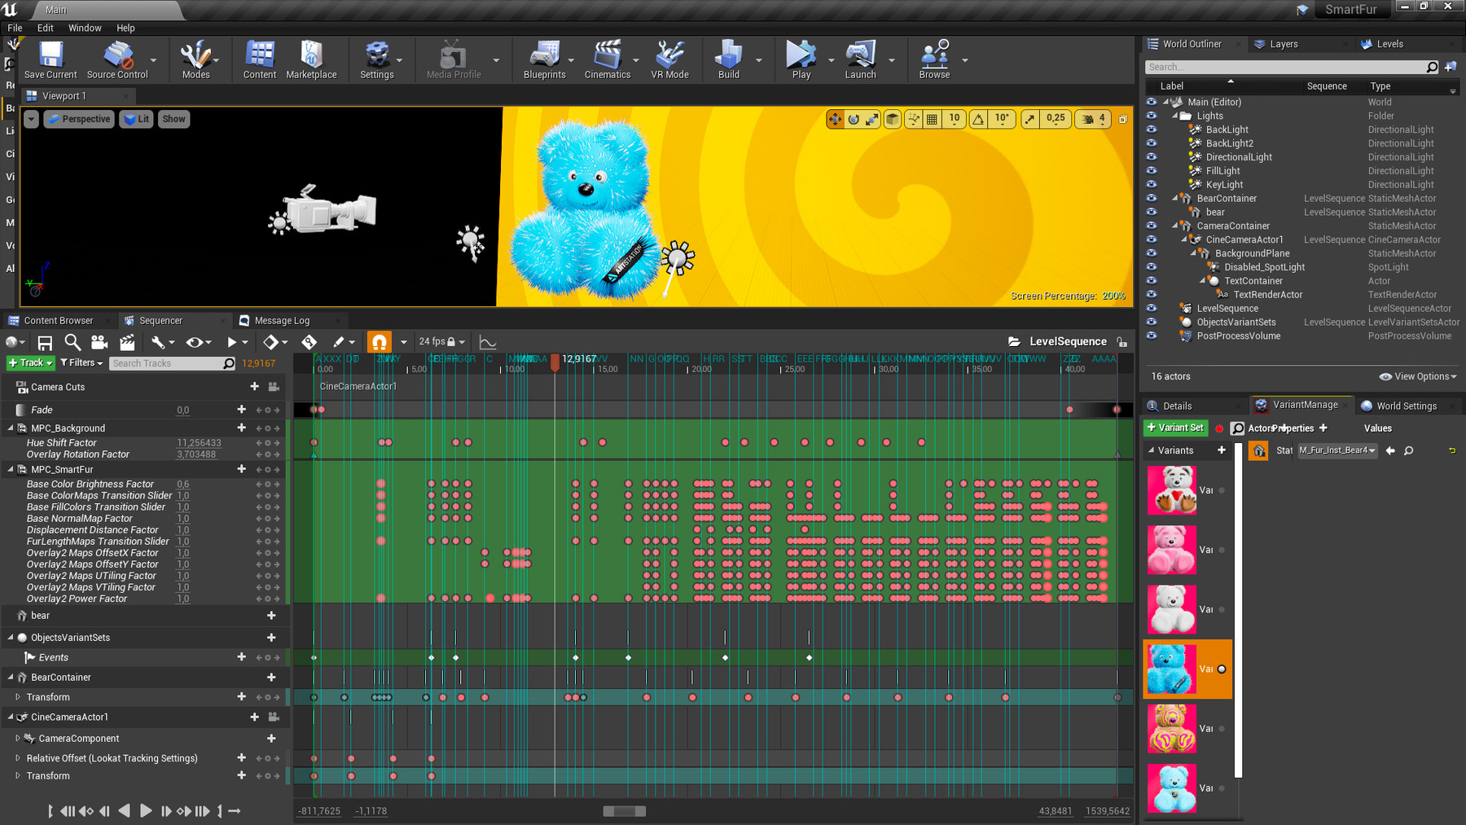Select the white bear variant thumbnail
1466x825 pixels.
[x=1172, y=609]
